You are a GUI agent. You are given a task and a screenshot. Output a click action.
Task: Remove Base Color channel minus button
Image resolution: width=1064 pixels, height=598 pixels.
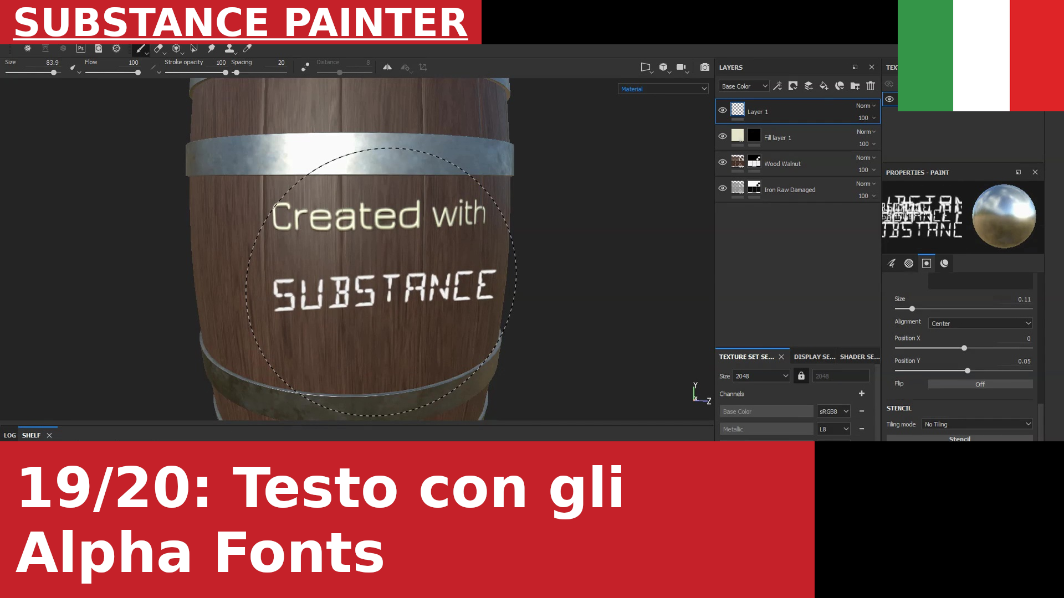(x=862, y=411)
